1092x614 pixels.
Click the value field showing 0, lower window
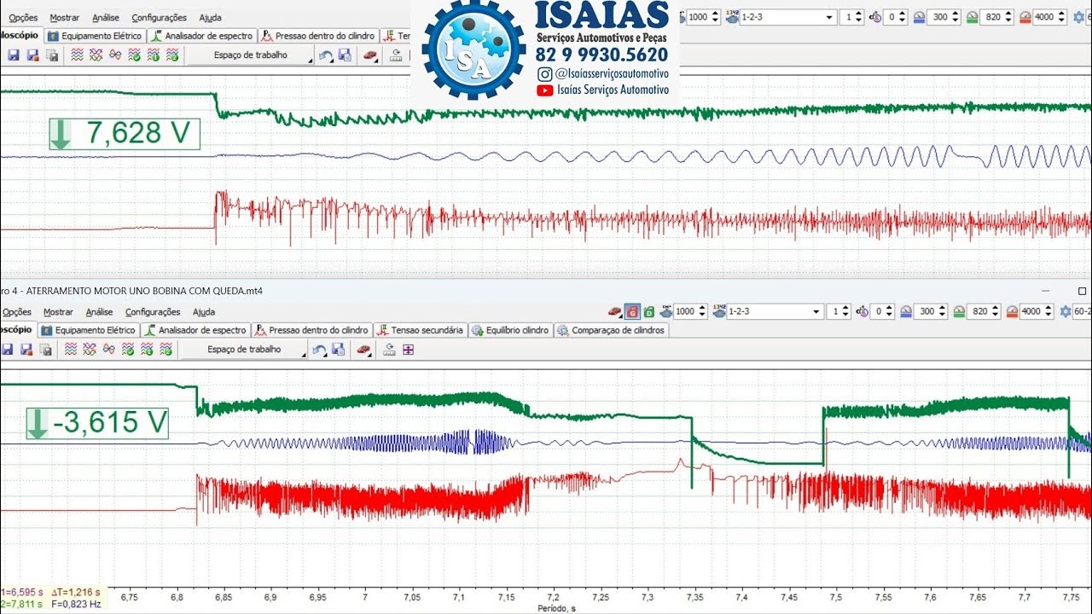pos(882,311)
